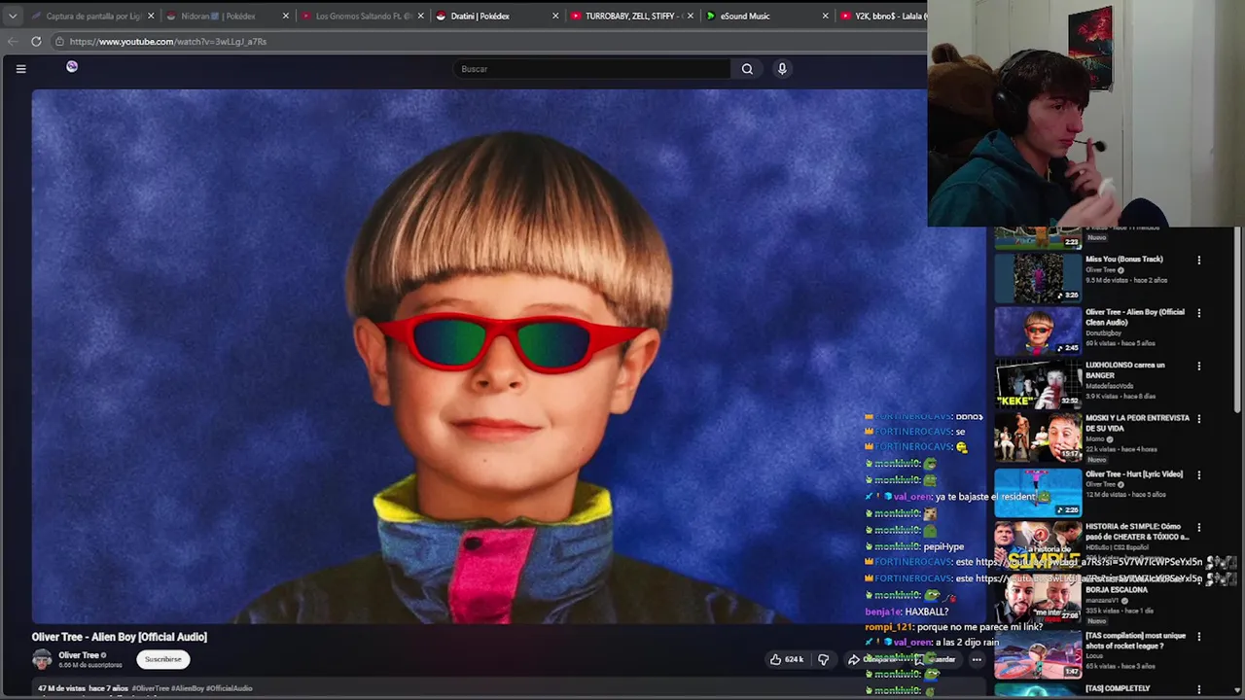Open Oliver Tree - Hurt [Lyric Video] thumbnail
This screenshot has width=1245, height=700.
click(x=1037, y=492)
